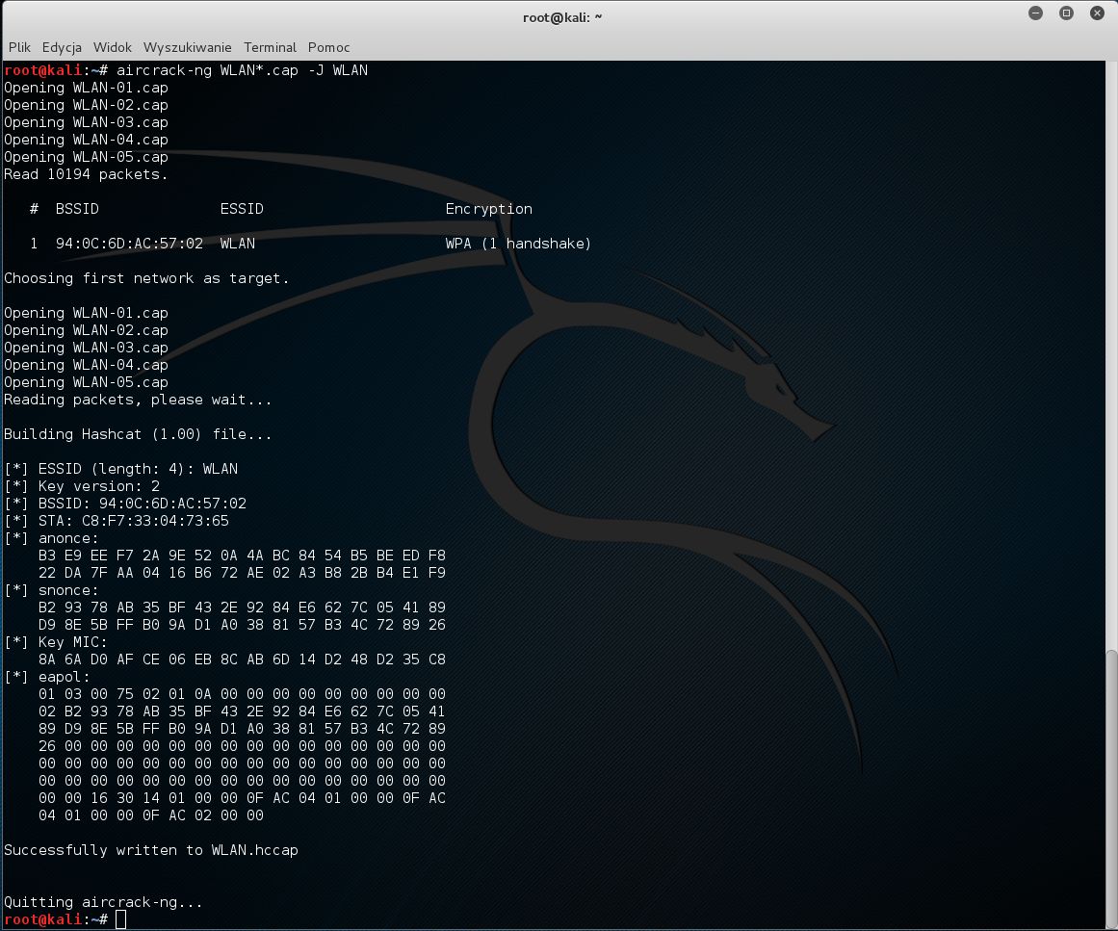The width and height of the screenshot is (1118, 931).
Task: Click the 'Read 10194 packets.' line
Action: pos(86,174)
